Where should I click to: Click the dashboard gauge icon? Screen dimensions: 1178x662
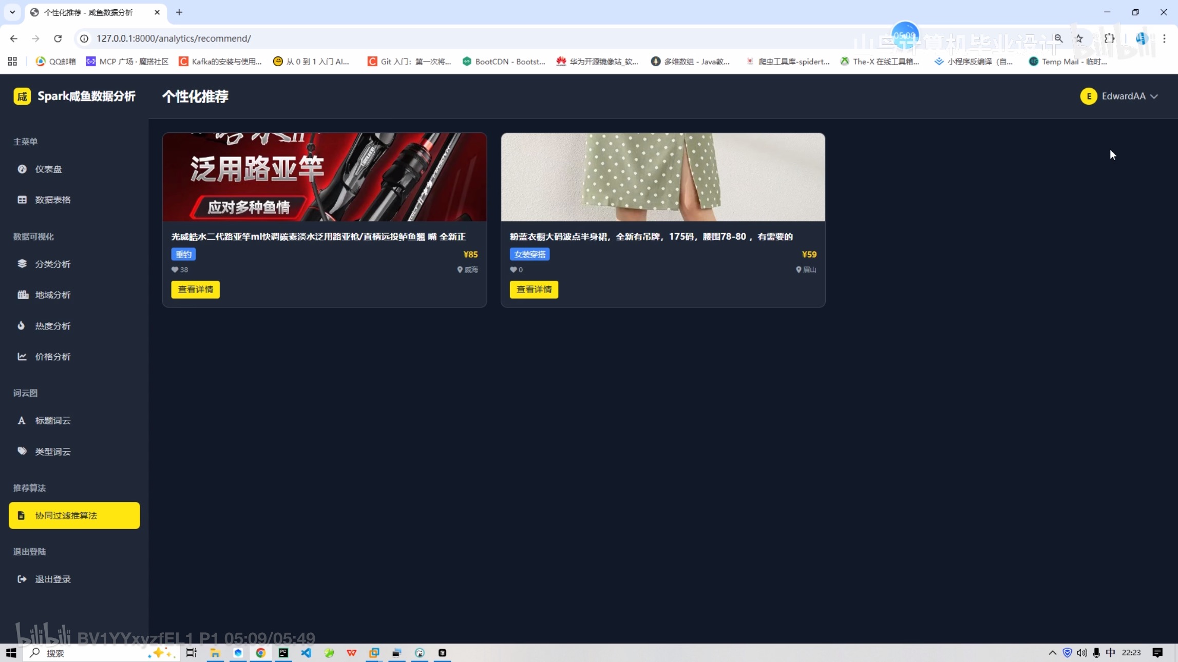click(x=22, y=169)
